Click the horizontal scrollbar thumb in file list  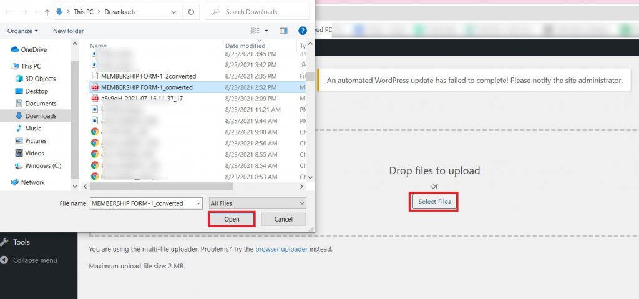pyautogui.click(x=162, y=187)
